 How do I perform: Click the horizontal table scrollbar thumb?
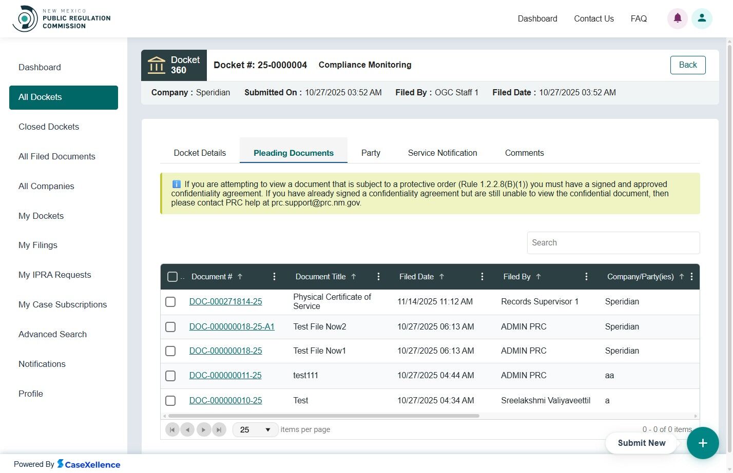(x=323, y=416)
